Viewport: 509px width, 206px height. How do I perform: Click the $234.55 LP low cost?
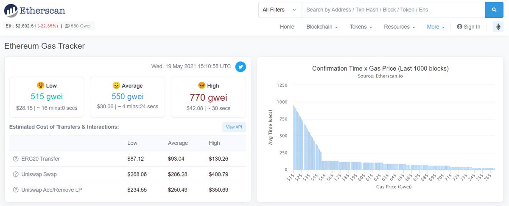coord(137,190)
